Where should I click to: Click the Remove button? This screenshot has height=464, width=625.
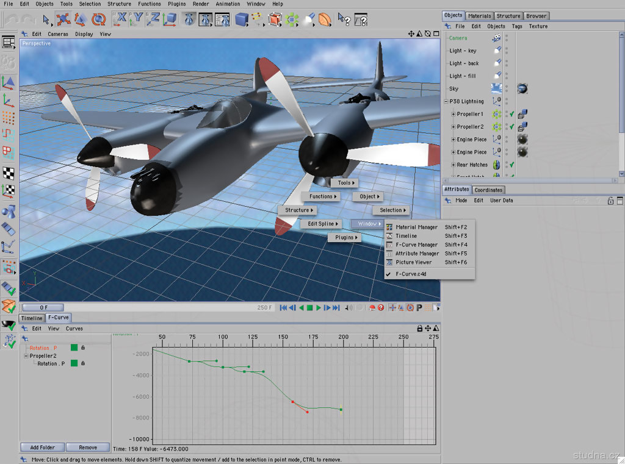[x=88, y=448]
